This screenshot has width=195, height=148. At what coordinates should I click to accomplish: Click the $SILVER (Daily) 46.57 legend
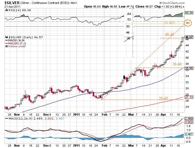tap(26, 37)
